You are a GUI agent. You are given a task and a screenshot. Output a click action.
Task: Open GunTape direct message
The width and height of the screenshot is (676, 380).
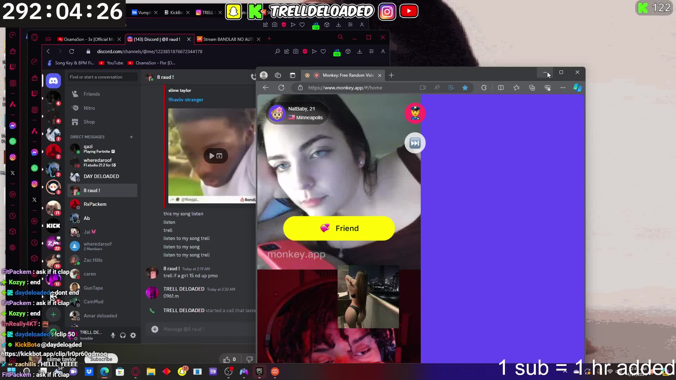(102, 288)
